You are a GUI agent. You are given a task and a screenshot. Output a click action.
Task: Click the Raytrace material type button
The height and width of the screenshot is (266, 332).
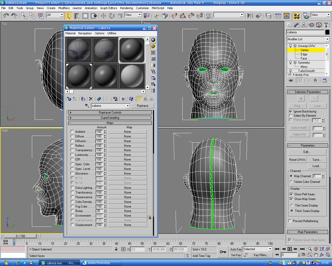142,106
